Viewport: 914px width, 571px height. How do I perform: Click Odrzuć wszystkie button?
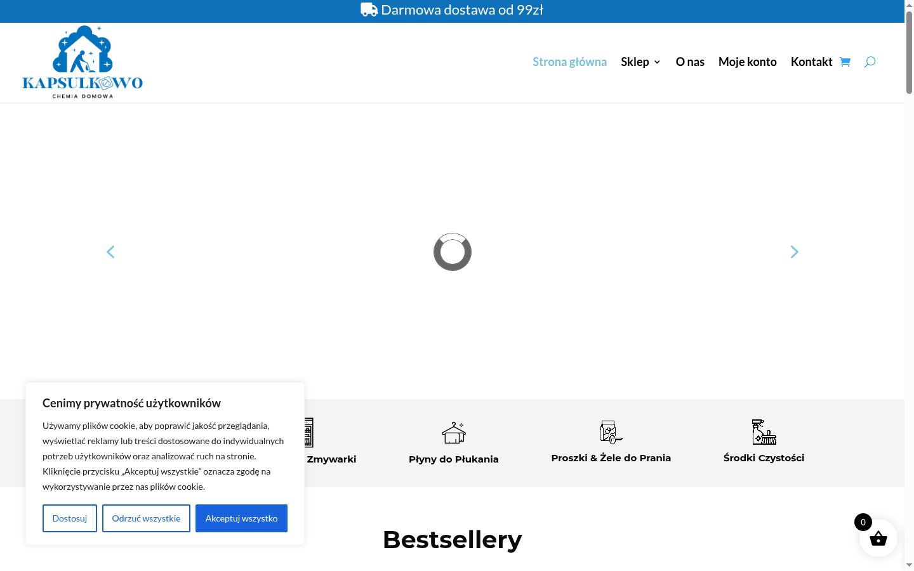point(146,518)
